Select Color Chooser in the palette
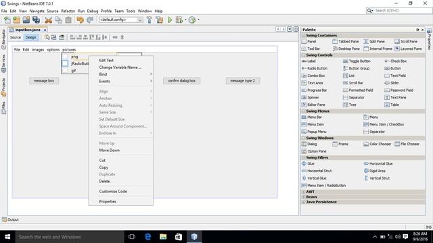 (x=378, y=144)
